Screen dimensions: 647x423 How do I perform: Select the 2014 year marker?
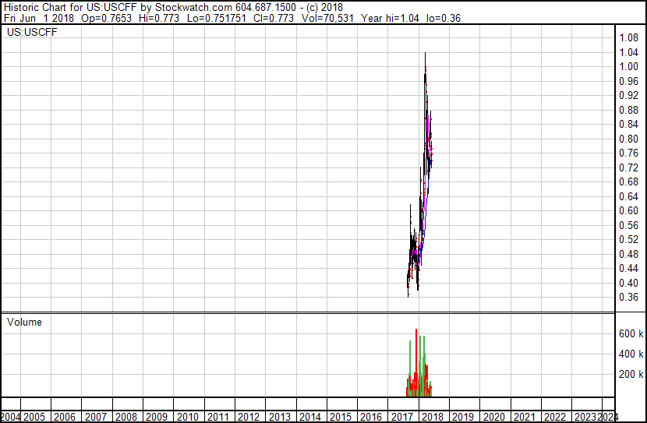tap(310, 417)
